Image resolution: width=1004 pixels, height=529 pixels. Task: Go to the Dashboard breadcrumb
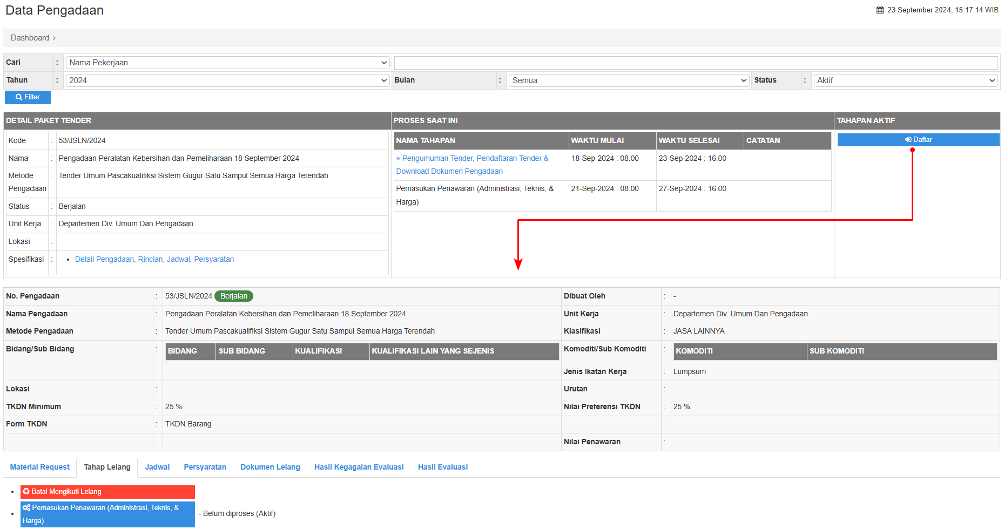[x=30, y=38]
